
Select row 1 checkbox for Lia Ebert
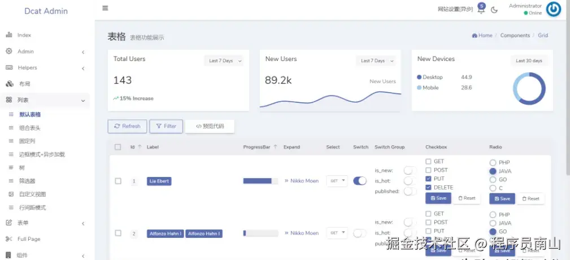[x=118, y=181]
